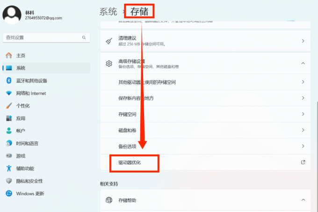Click the 存储帮助 globe icon
Screen dimensions: 318x212
point(109,200)
